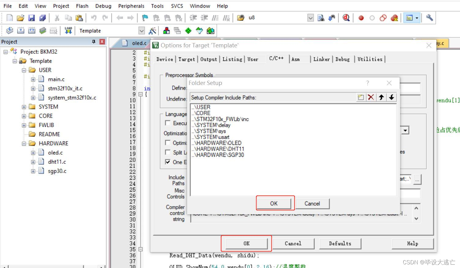Viewport: 460px width, 268px height.
Task: Open the Flash menu
Action: pyautogui.click(x=82, y=6)
